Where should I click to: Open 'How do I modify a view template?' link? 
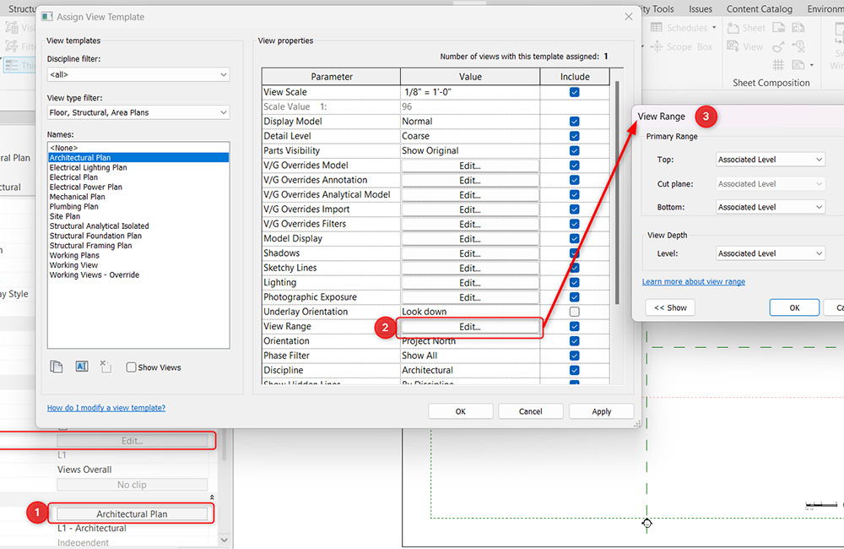point(106,408)
